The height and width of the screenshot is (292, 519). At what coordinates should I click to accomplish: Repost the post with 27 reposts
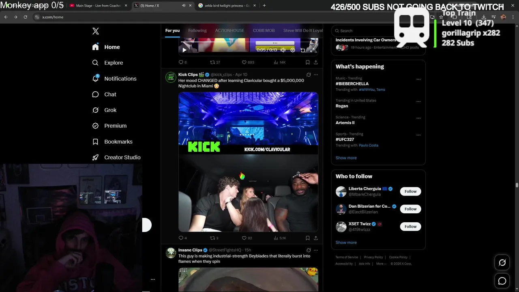click(215, 62)
